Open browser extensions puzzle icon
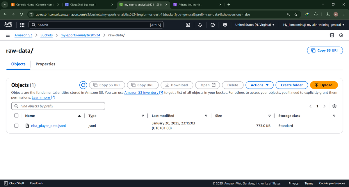This screenshot has width=349, height=187. click(x=316, y=14)
